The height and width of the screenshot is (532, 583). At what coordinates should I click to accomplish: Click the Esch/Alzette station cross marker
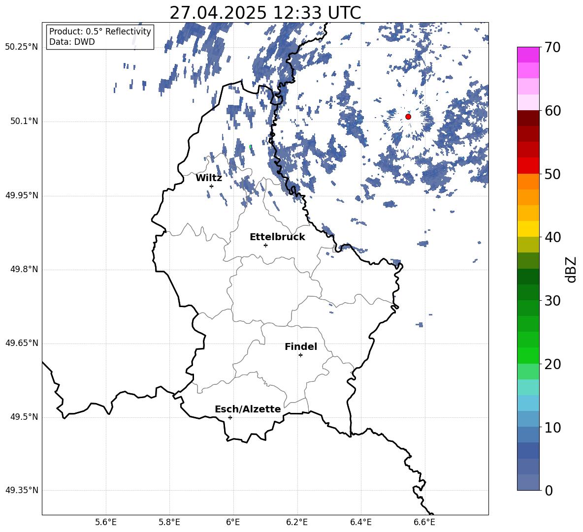click(230, 417)
